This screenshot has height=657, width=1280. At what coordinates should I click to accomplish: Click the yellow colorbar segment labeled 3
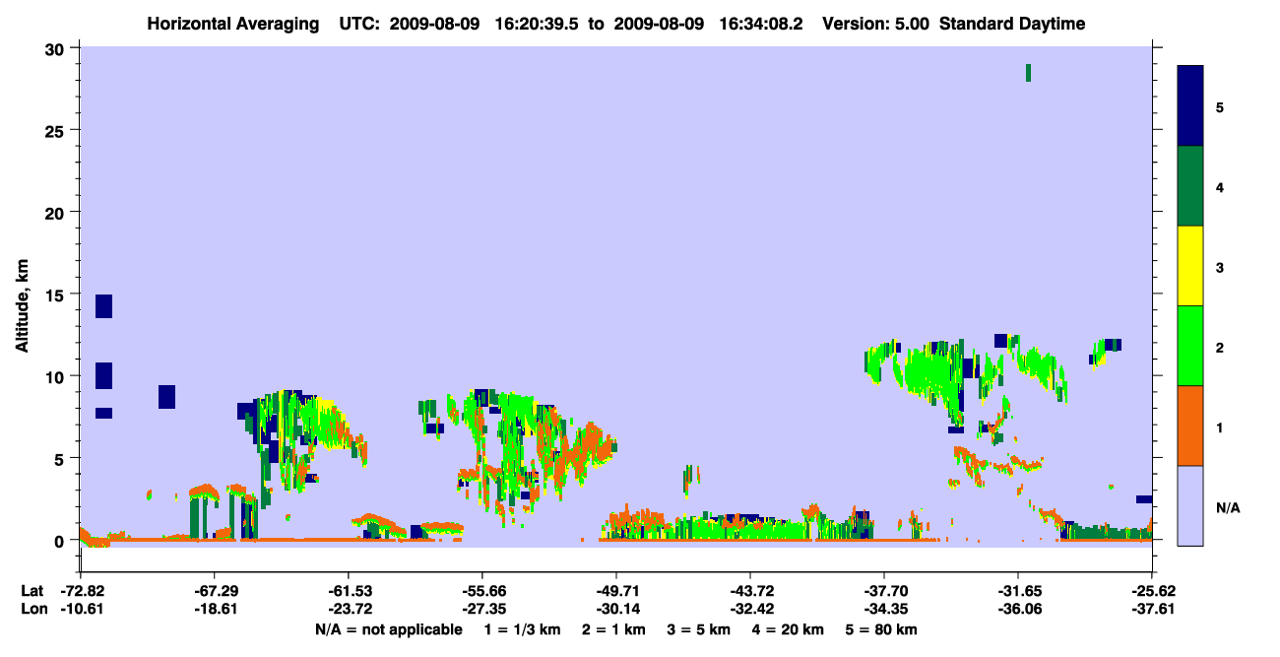(x=1190, y=266)
